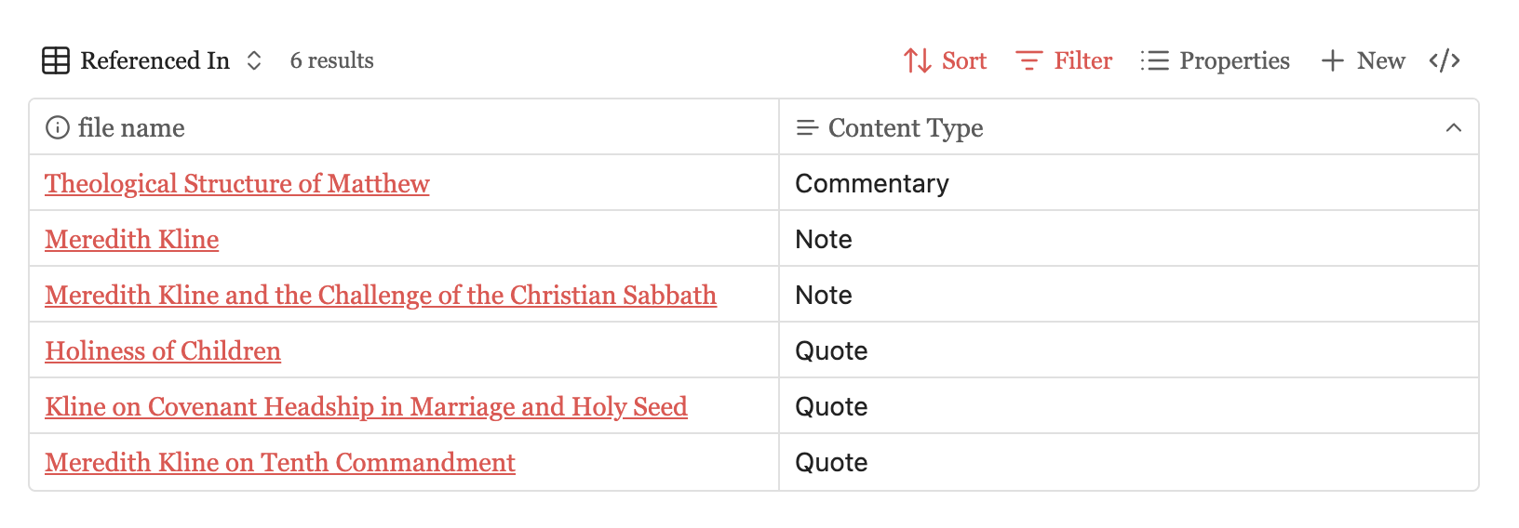Click the Filter funnel icon

(1028, 60)
